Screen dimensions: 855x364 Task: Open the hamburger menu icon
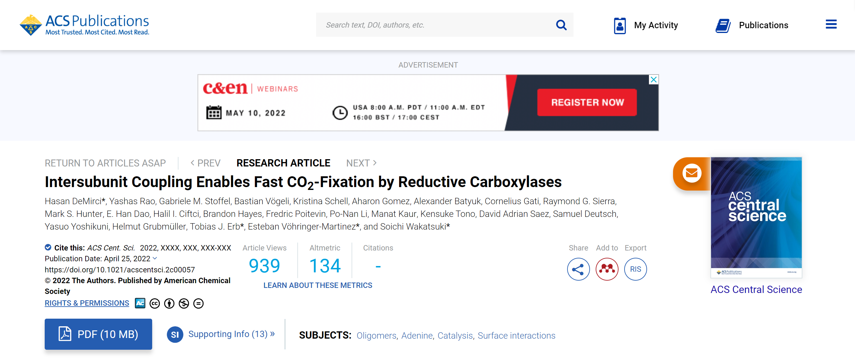tap(831, 24)
